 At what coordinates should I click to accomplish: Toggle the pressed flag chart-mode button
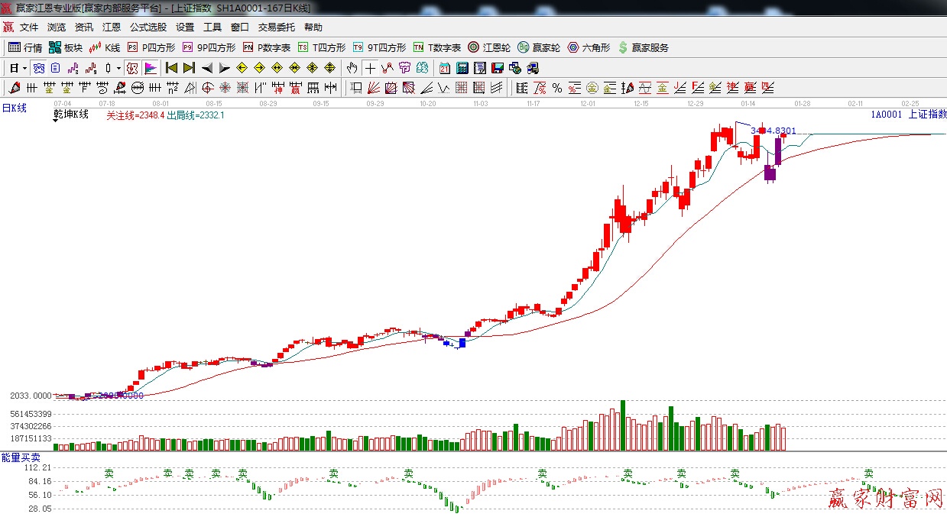click(151, 68)
